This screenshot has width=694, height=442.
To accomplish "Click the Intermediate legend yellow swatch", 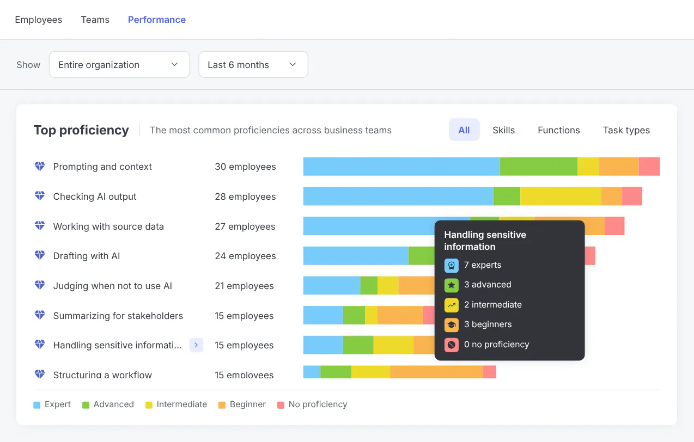I will click(x=149, y=405).
